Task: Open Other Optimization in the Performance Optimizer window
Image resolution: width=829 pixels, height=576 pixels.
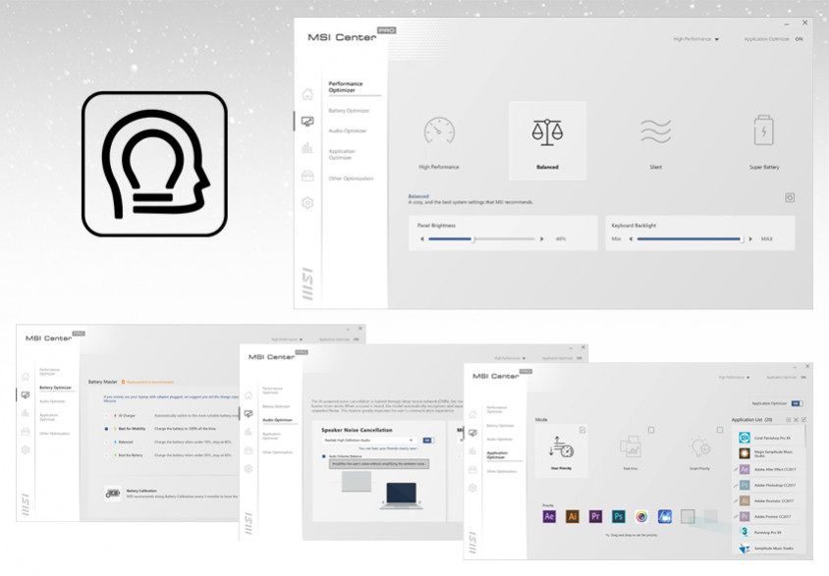Action: (351, 179)
